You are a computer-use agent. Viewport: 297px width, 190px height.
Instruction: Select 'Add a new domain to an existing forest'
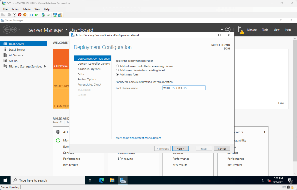pyautogui.click(x=117, y=70)
